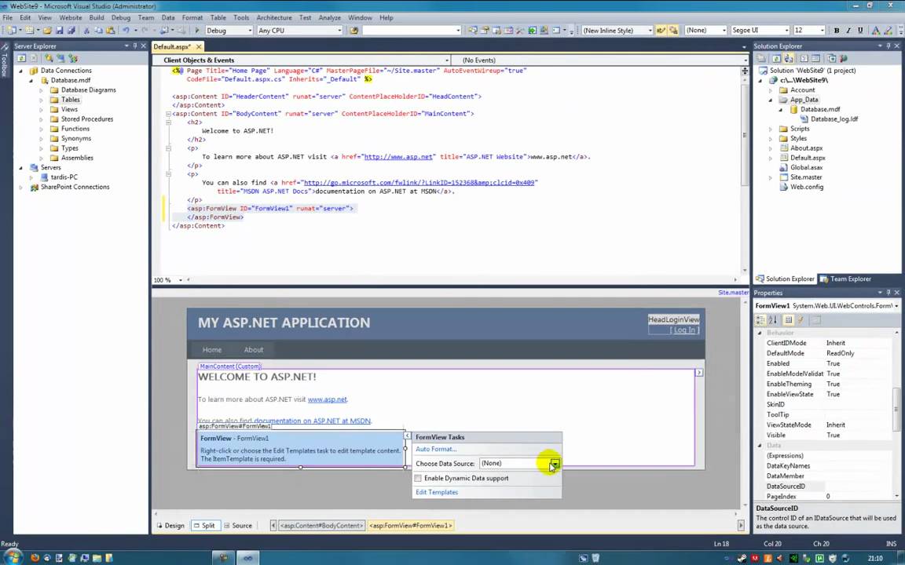Viewport: 905px width, 565px height.
Task: Click the Bold formatting button
Action: (x=837, y=31)
